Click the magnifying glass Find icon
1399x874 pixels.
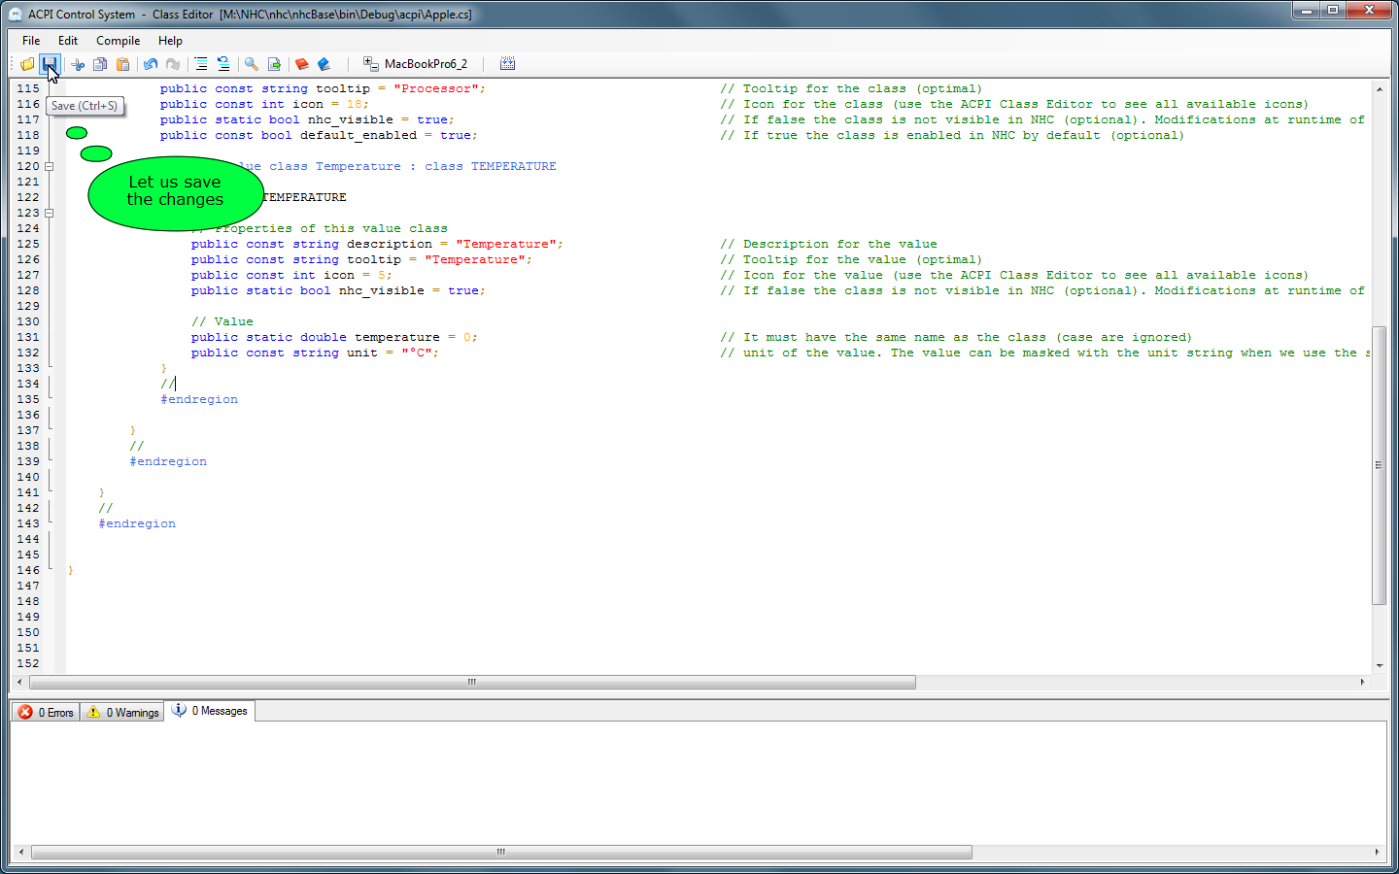pyautogui.click(x=252, y=64)
